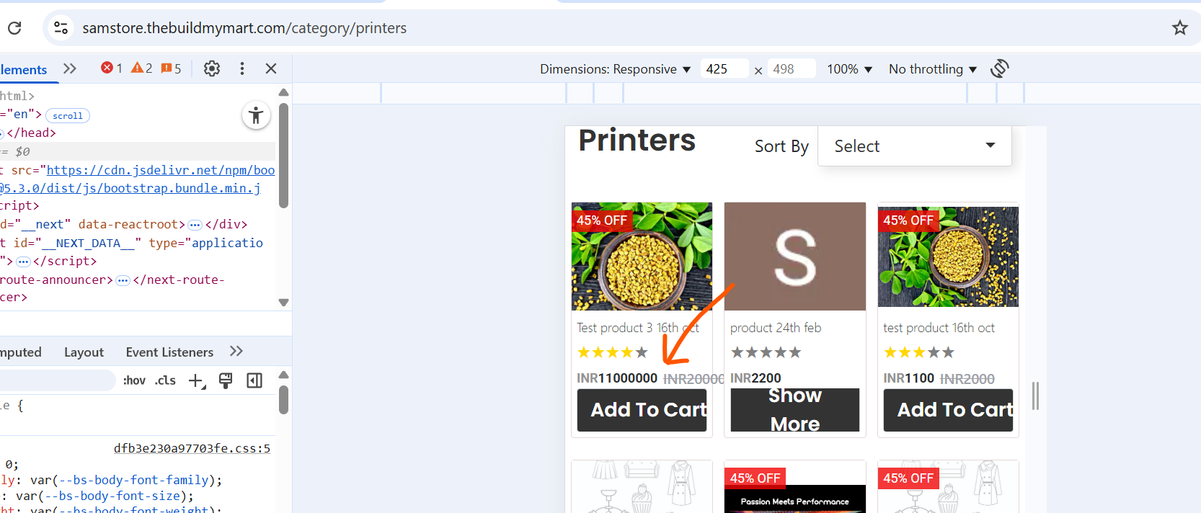
Task: Add Test product 3 to cart
Action: point(642,410)
